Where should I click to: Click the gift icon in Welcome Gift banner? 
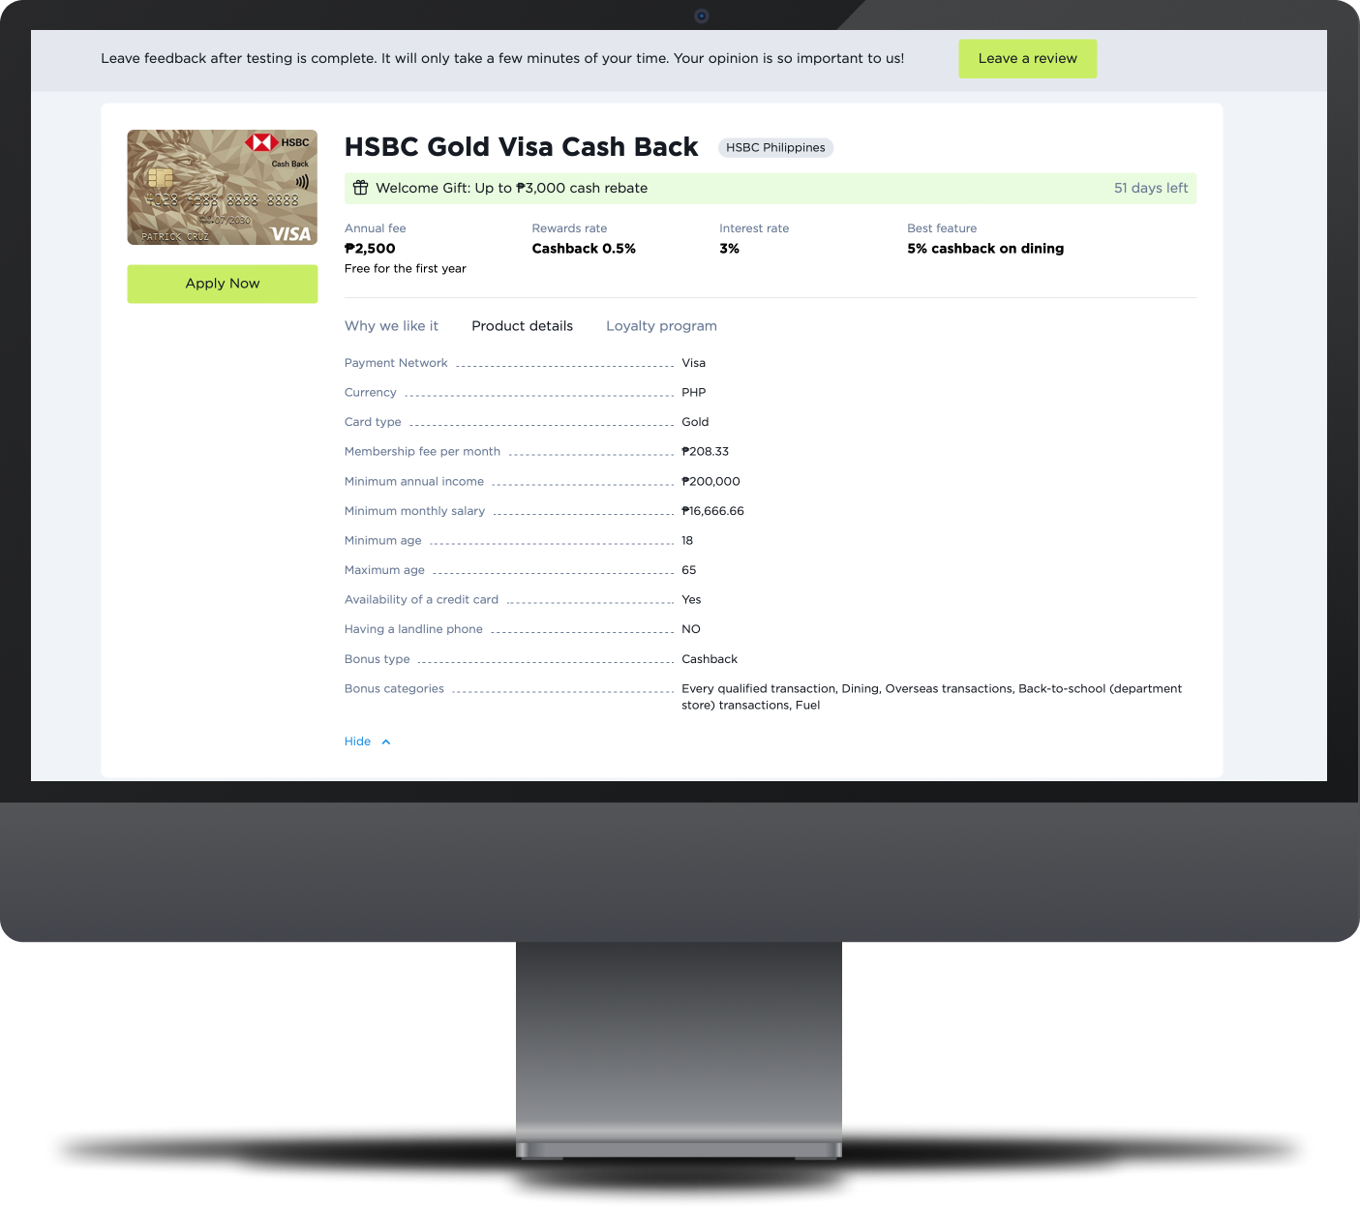tap(360, 188)
